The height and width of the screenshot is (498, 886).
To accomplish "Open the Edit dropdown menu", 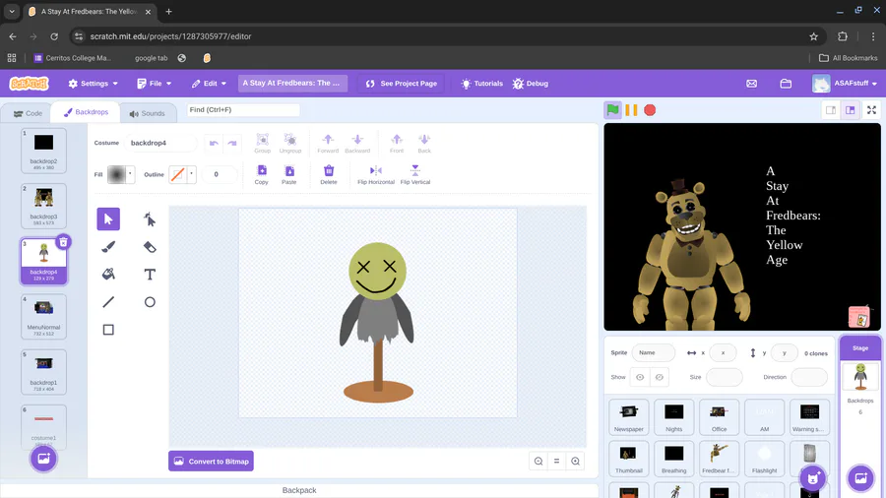I will (x=209, y=84).
